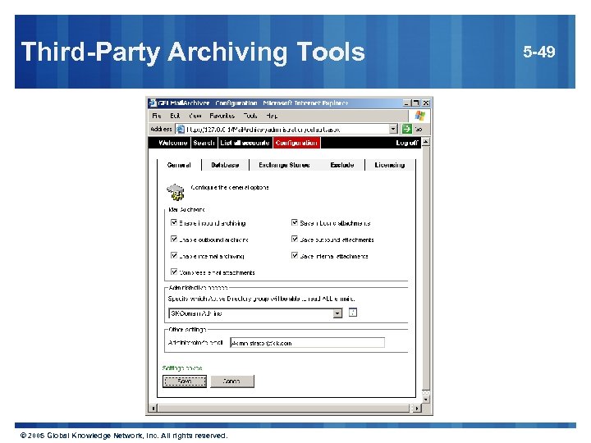This screenshot has width=591, height=443.
Task: Click the Settings saved status text
Action: point(182,368)
